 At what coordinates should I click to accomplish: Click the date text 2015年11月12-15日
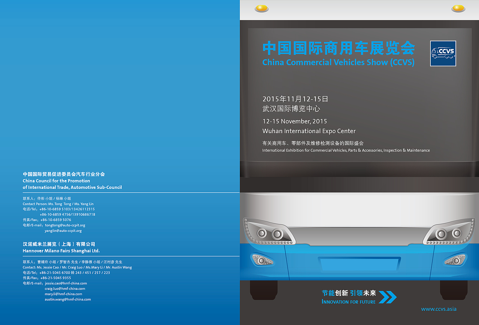[295, 99]
